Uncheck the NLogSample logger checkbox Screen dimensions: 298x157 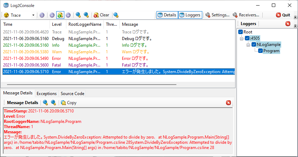point(254,45)
